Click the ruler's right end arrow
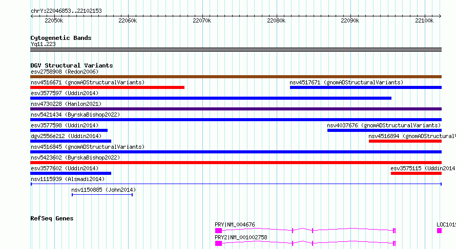Viewport: 456px width, 249px height. [x=440, y=16]
